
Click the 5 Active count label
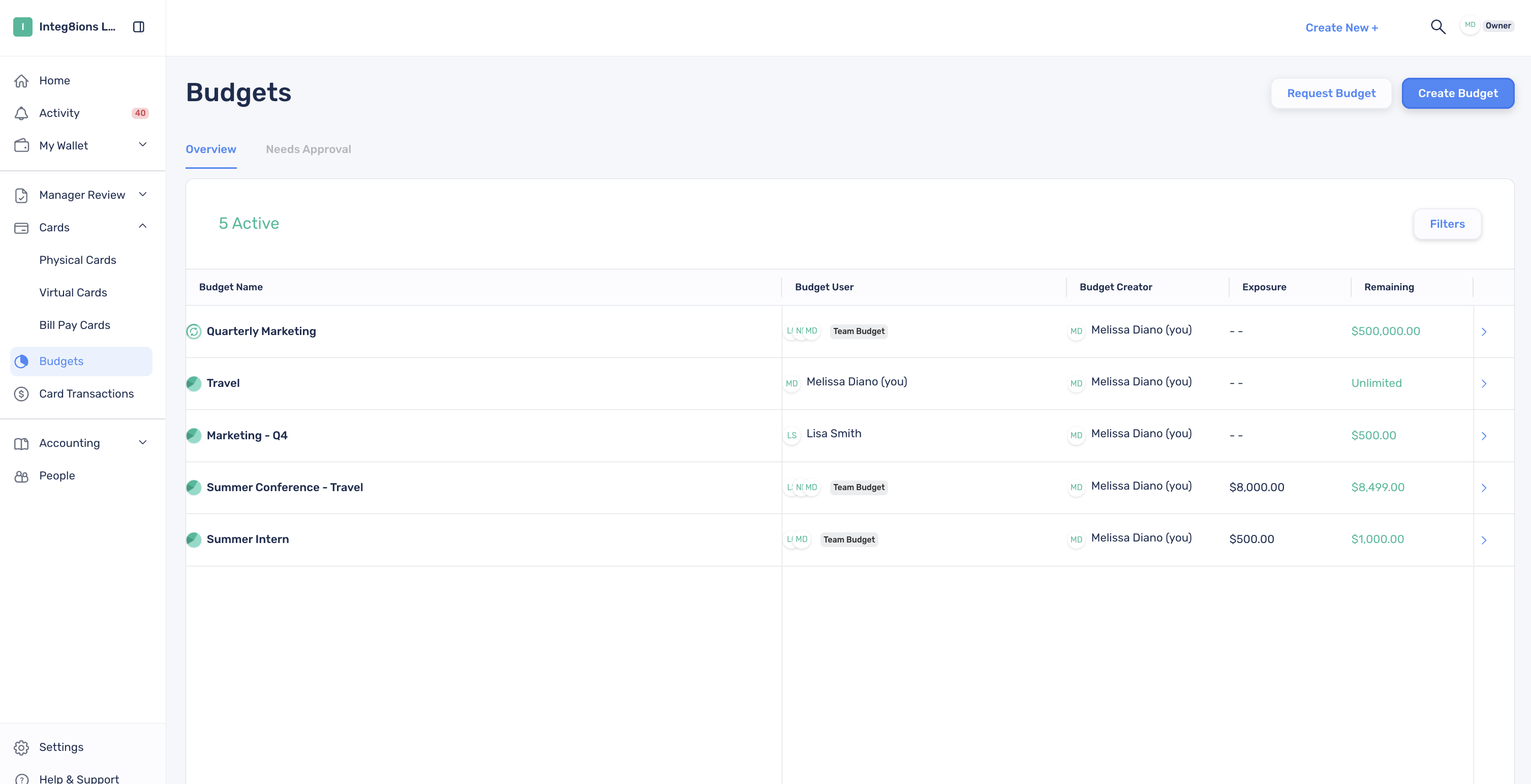tap(249, 224)
